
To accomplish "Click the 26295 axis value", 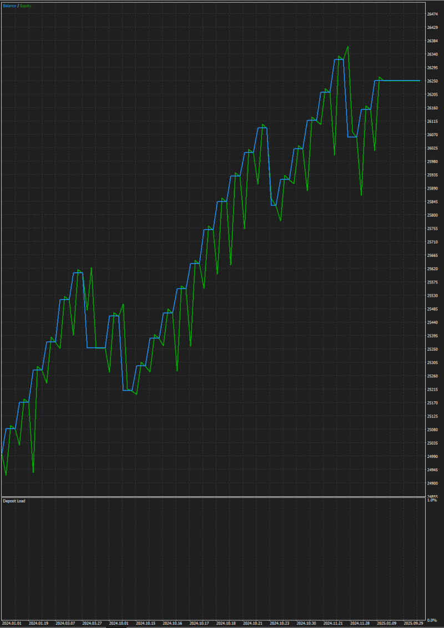I will point(432,68).
